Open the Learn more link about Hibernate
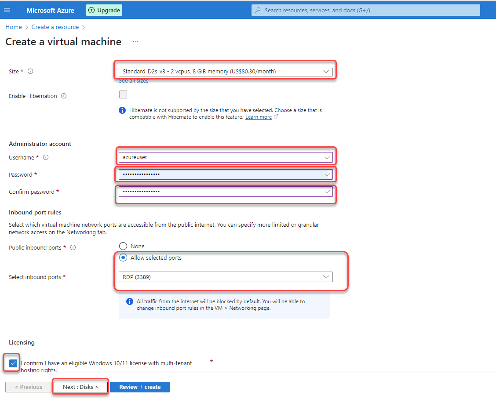496x399 pixels. pos(259,116)
